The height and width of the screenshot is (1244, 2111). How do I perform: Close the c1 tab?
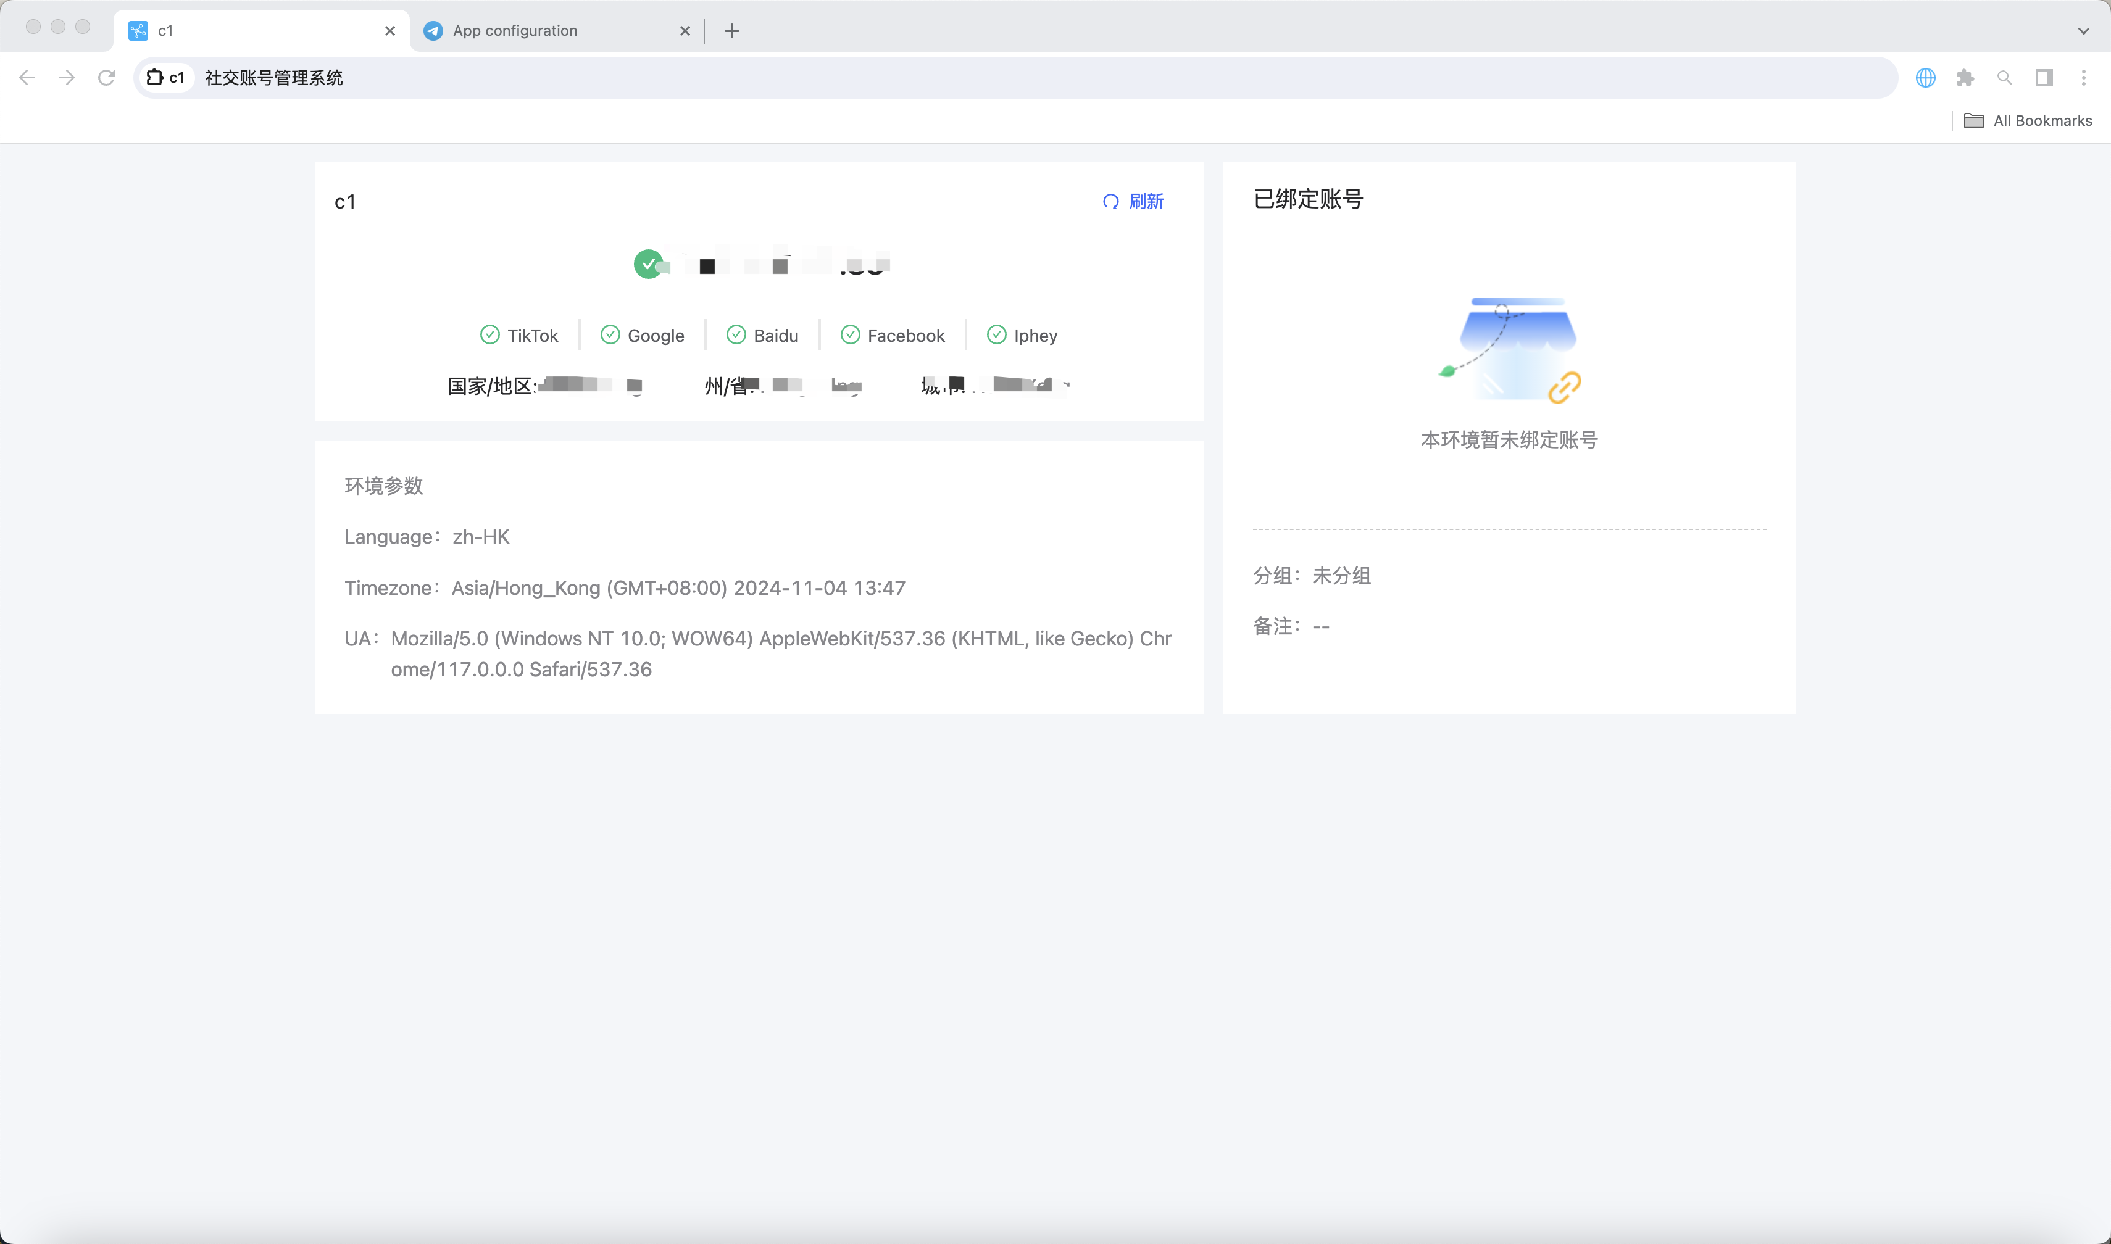[x=390, y=31]
